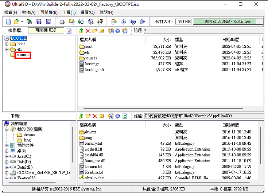Select the BOOTPE root node

pos(19,38)
